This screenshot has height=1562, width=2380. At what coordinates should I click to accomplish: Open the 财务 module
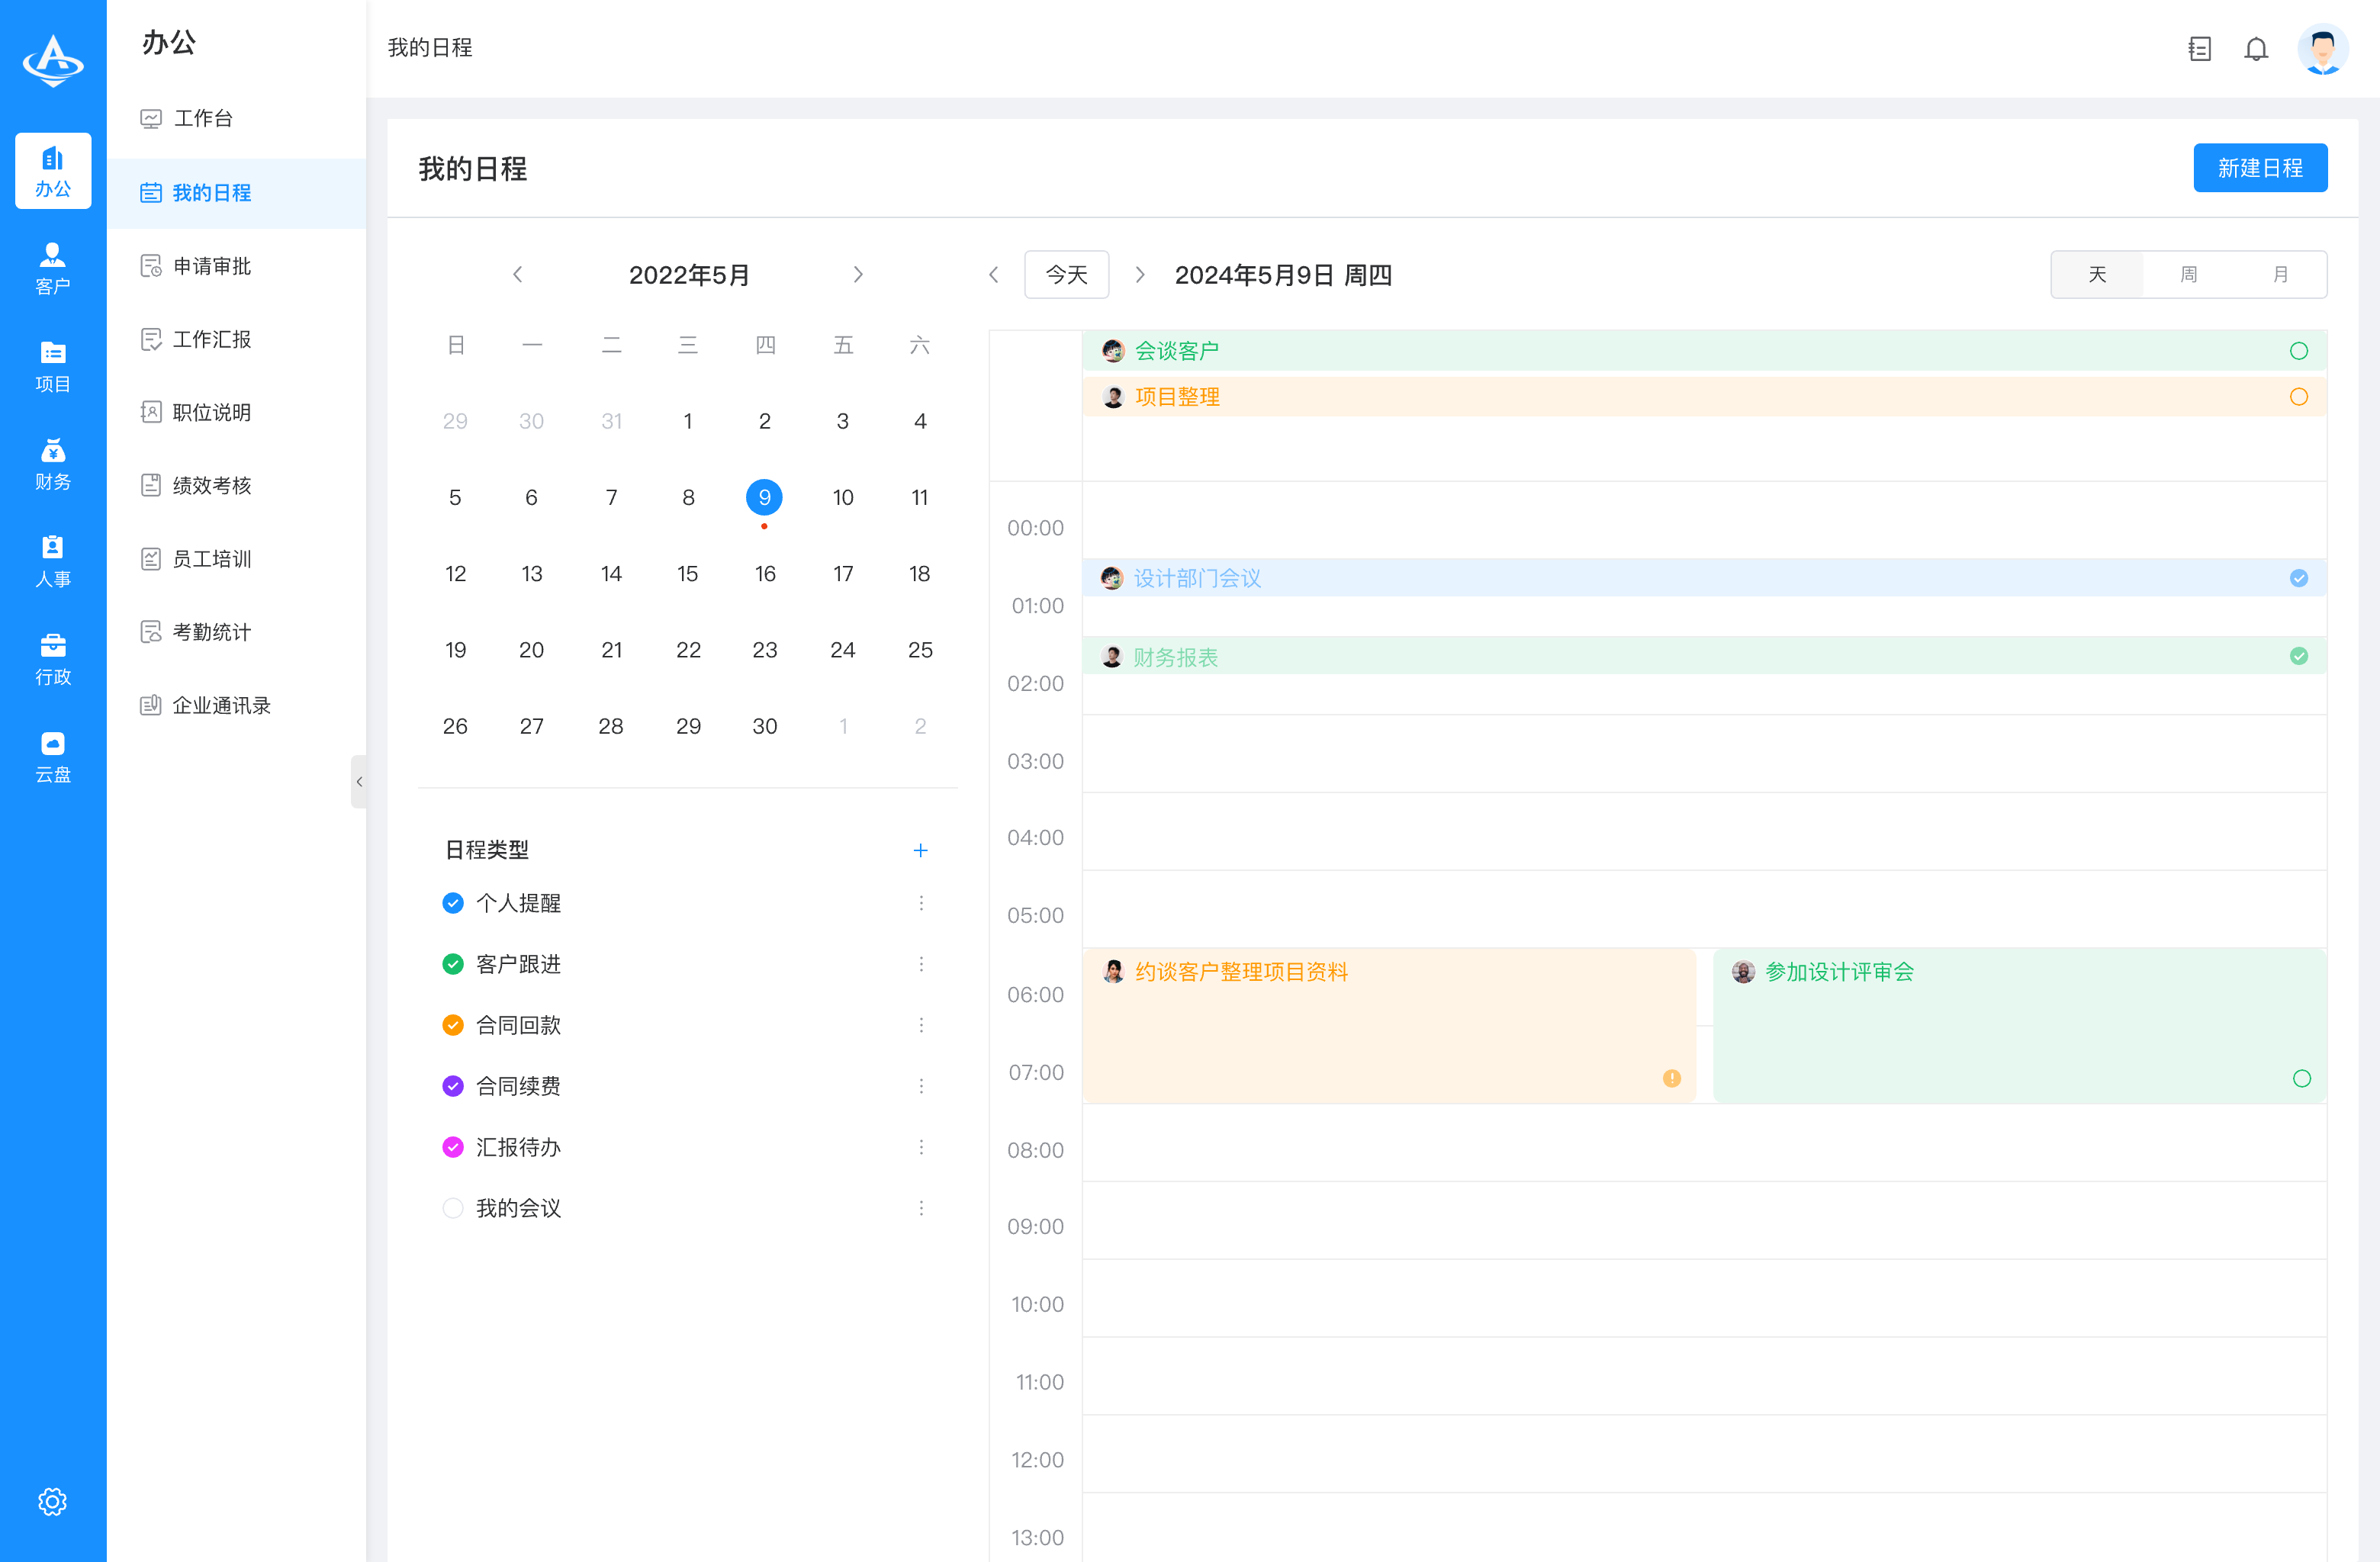tap(53, 462)
